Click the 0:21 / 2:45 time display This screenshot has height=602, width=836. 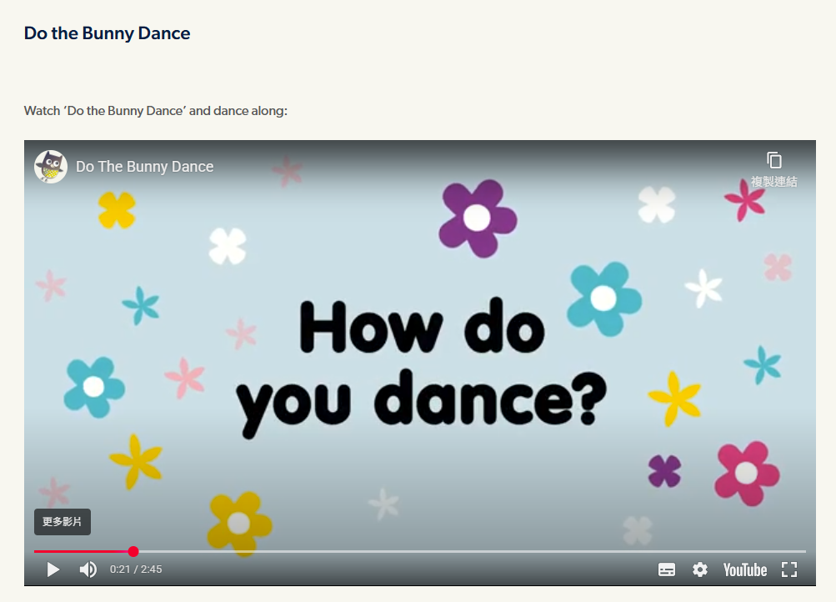pyautogui.click(x=136, y=569)
